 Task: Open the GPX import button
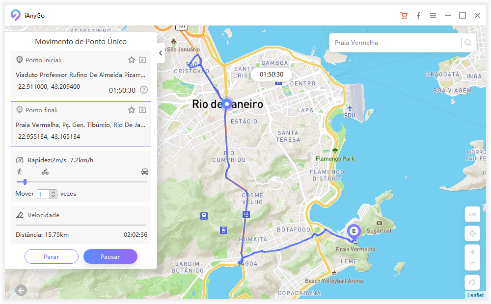(472, 214)
